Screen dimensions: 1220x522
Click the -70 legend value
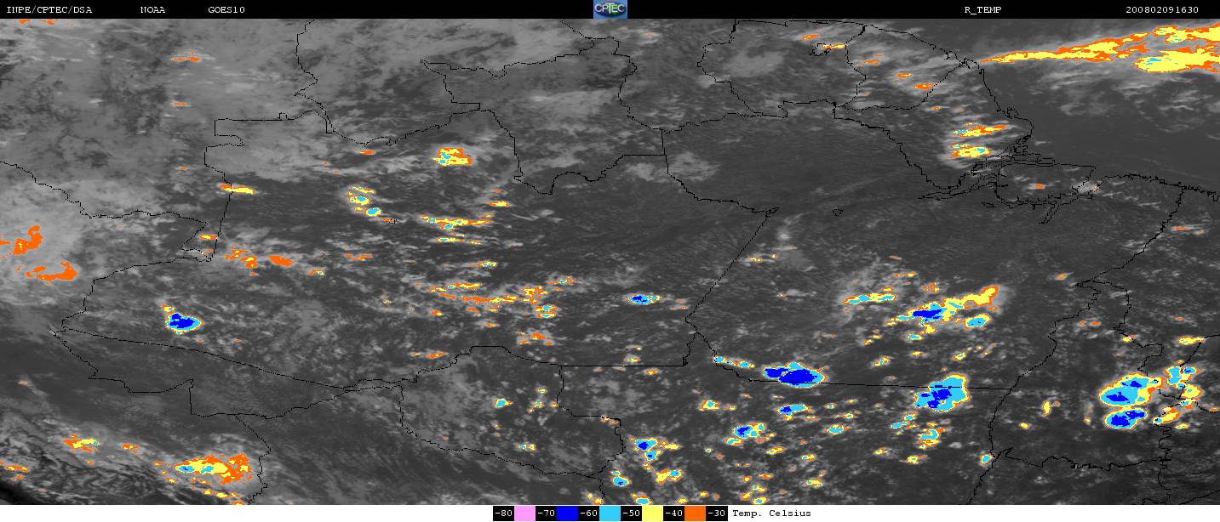click(x=547, y=513)
